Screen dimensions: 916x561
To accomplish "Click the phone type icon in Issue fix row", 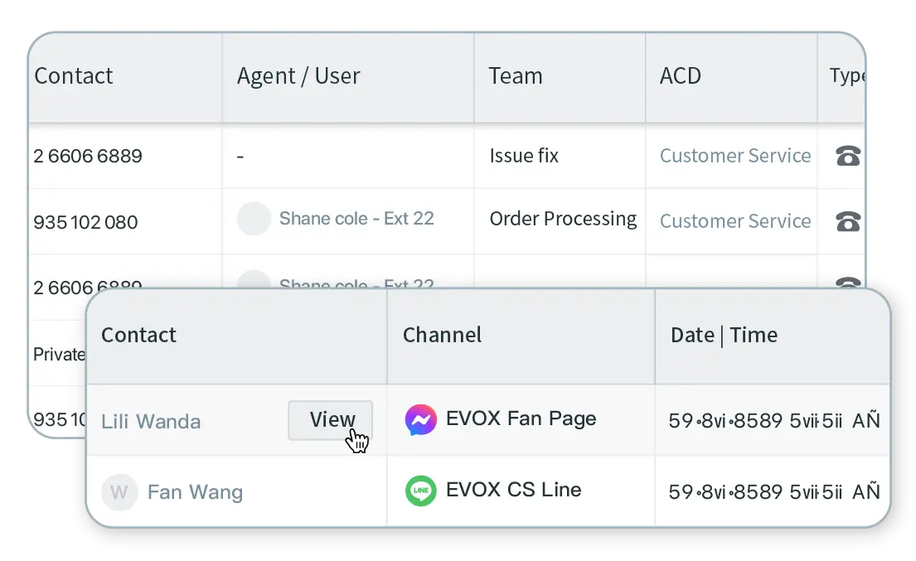I will [x=848, y=156].
